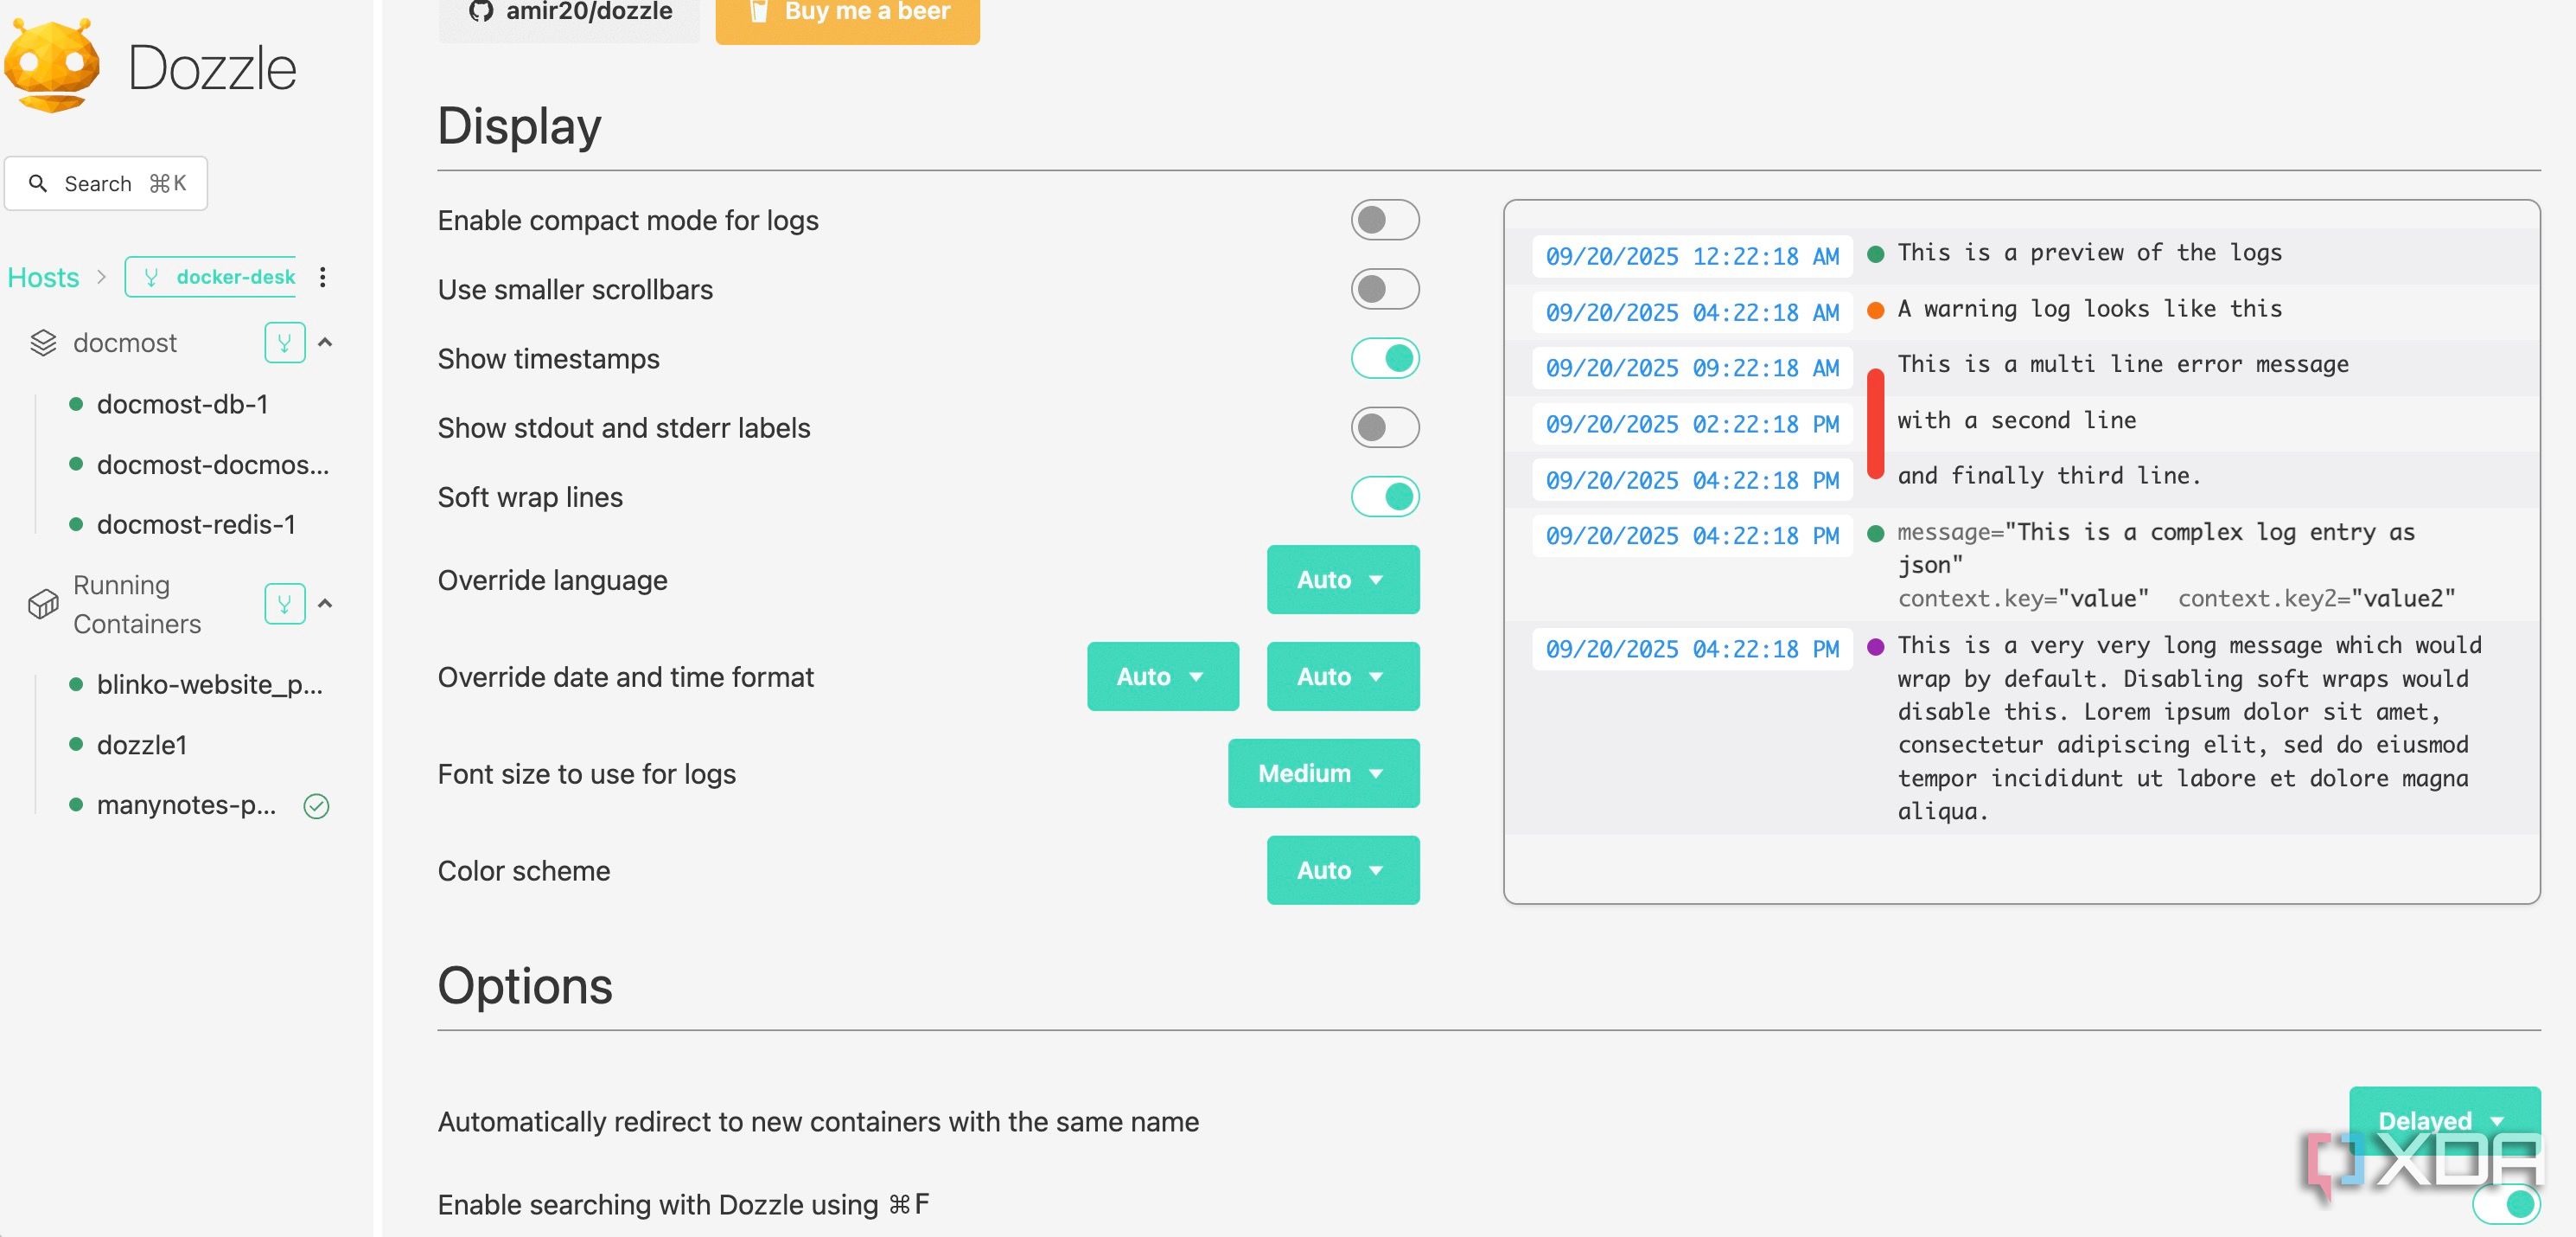The height and width of the screenshot is (1237, 2576).
Task: Turn off Soft wrap lines
Action: tap(1385, 497)
